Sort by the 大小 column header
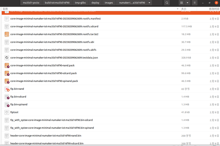220x146 pixels. point(183,9)
